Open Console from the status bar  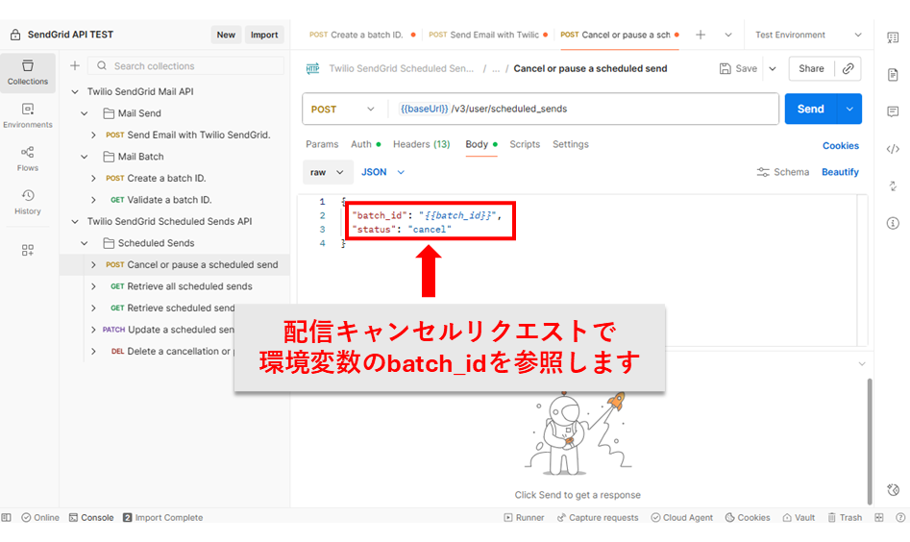pos(91,518)
